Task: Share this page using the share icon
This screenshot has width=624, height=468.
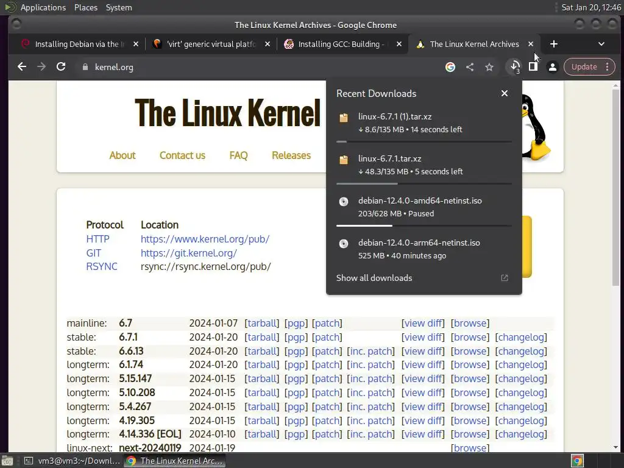Action: click(x=470, y=67)
